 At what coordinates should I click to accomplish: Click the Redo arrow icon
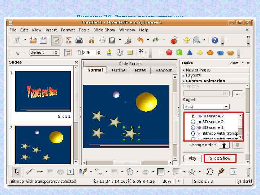(156, 40)
